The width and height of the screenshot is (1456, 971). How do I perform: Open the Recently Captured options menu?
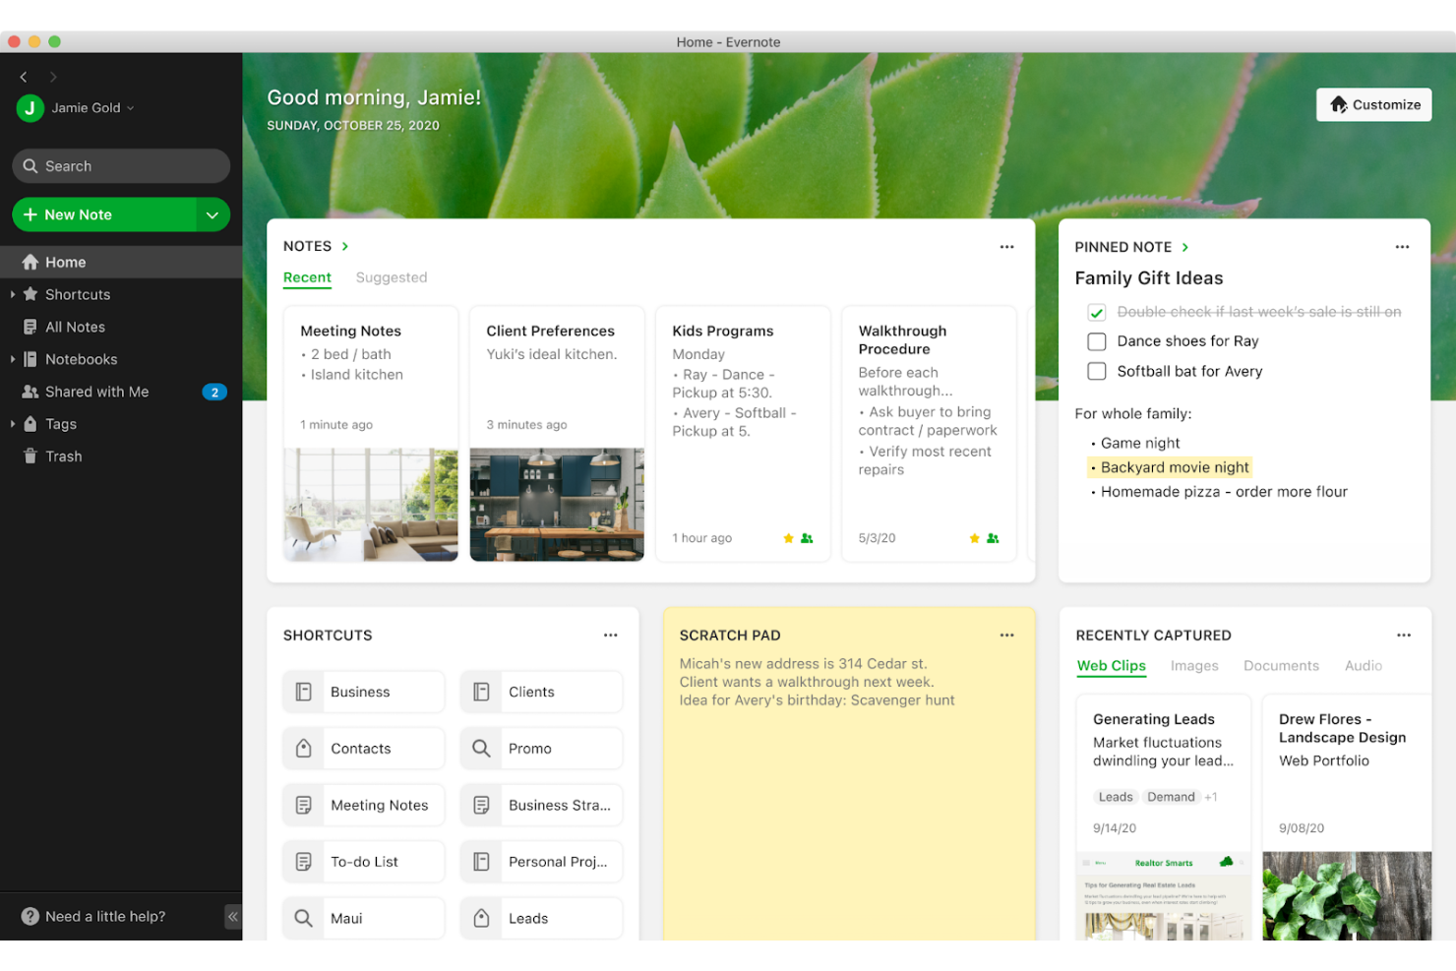[1404, 636]
